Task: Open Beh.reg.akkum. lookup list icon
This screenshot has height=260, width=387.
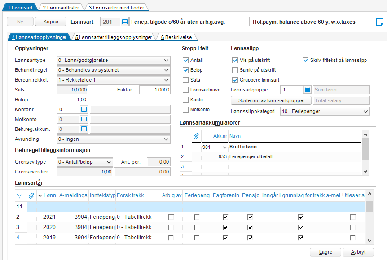Action: (84, 129)
